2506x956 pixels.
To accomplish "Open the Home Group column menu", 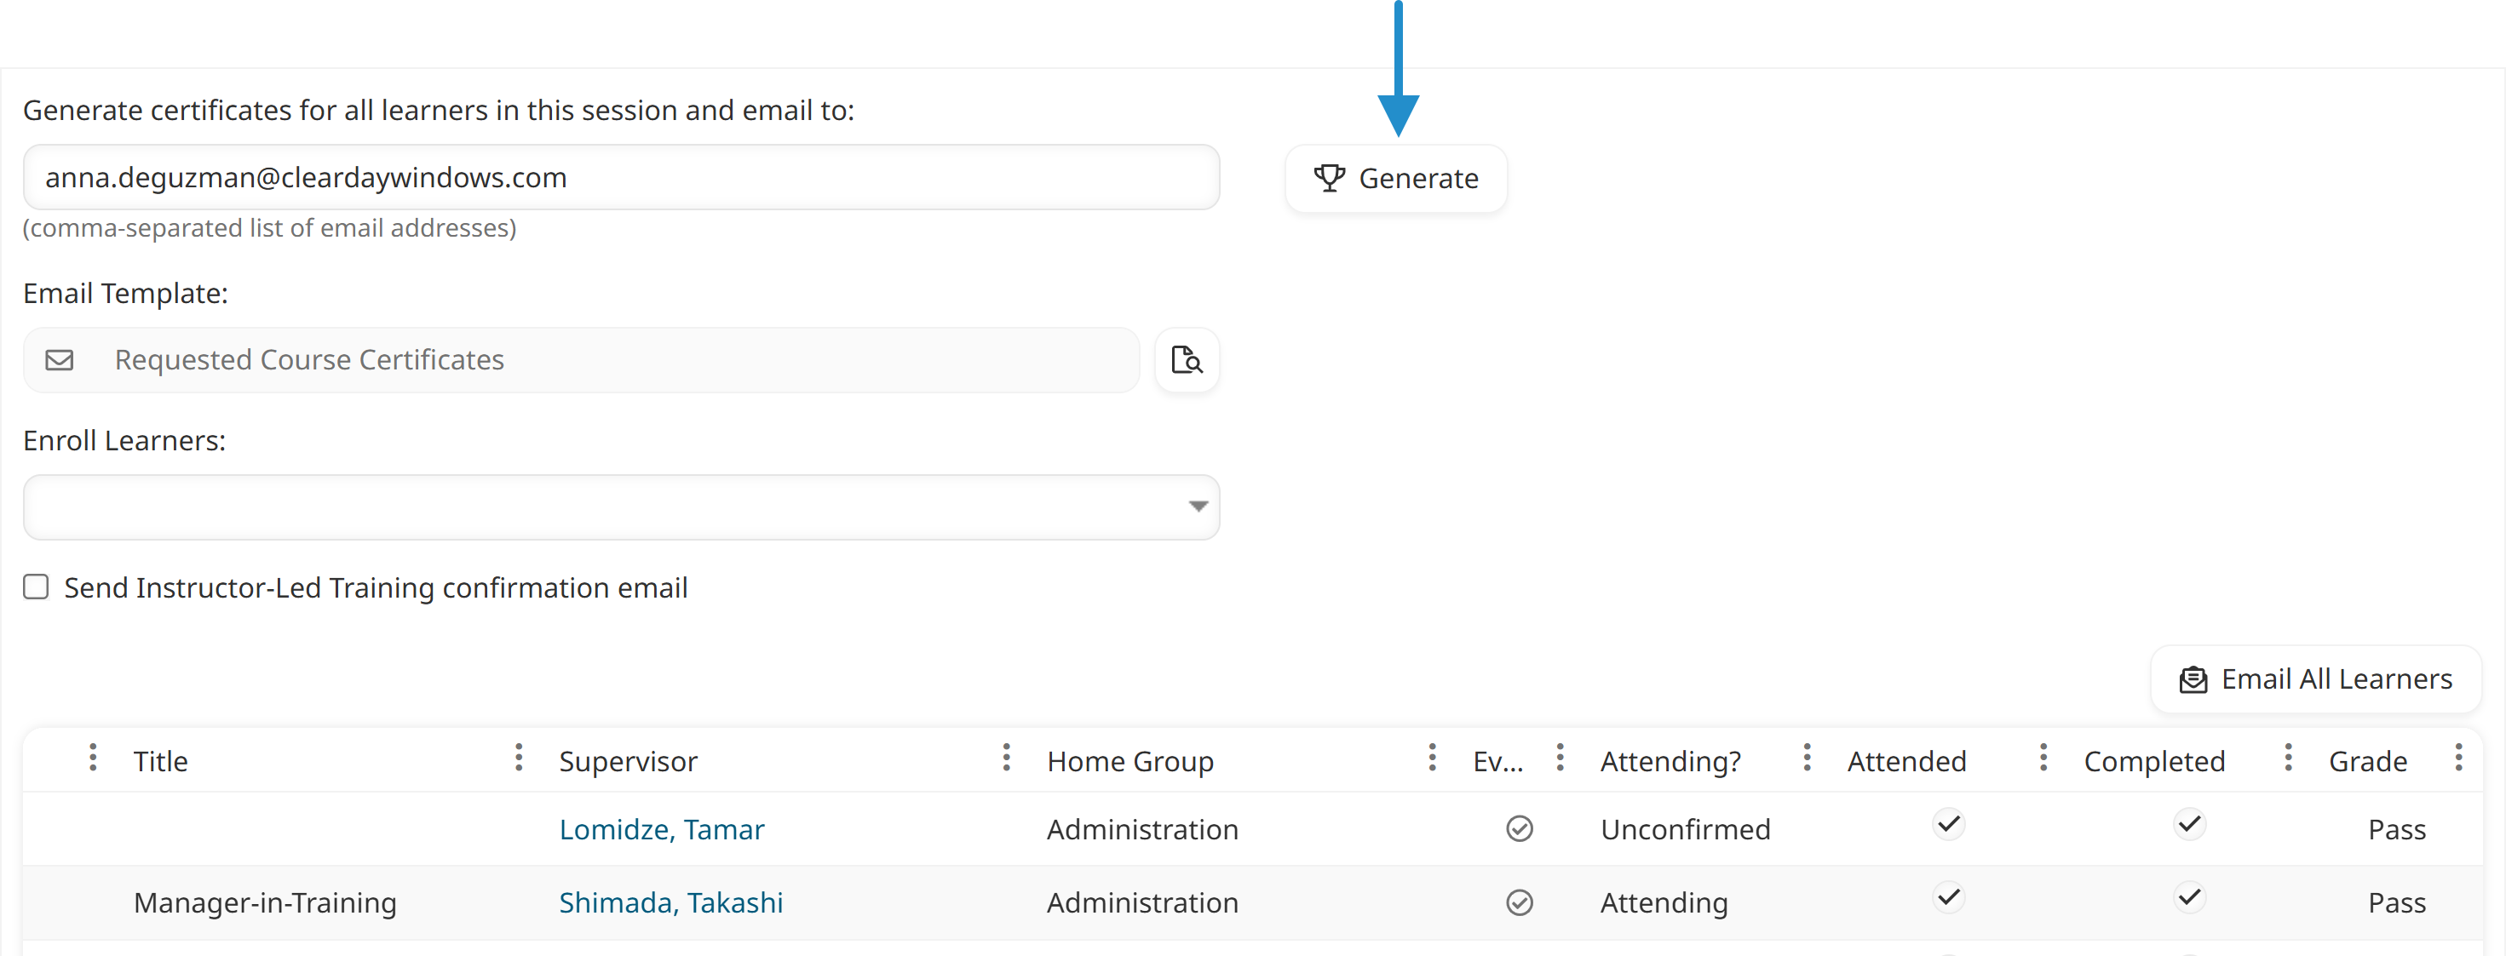I will [1007, 759].
